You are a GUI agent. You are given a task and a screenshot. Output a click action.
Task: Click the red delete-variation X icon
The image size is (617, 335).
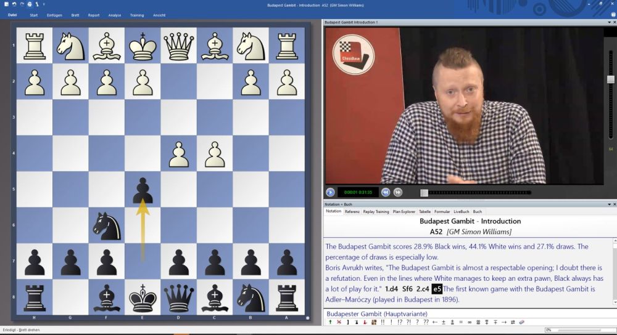(x=339, y=322)
